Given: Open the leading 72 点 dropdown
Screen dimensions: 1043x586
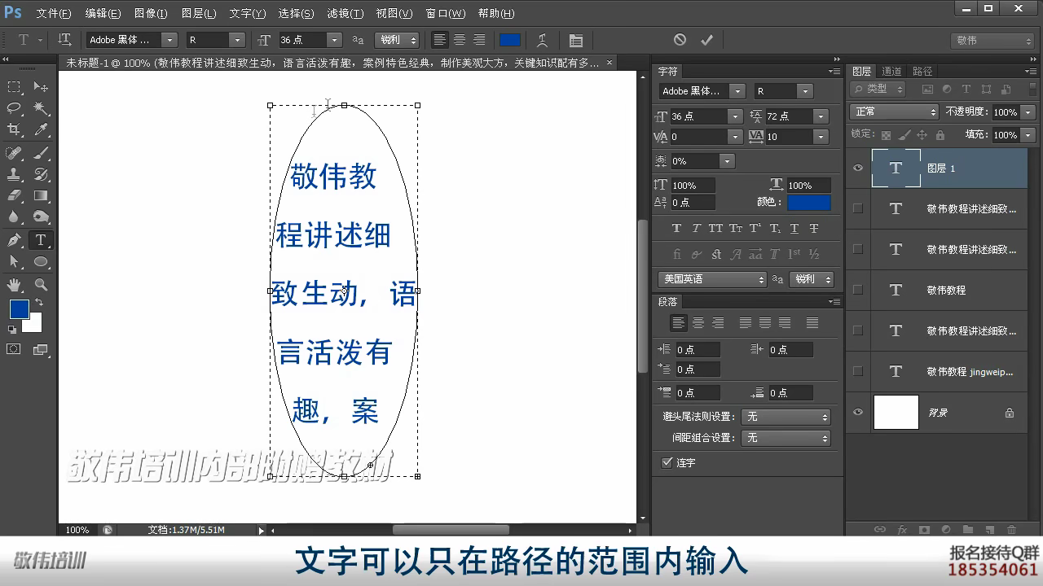Looking at the screenshot, I should [x=821, y=116].
